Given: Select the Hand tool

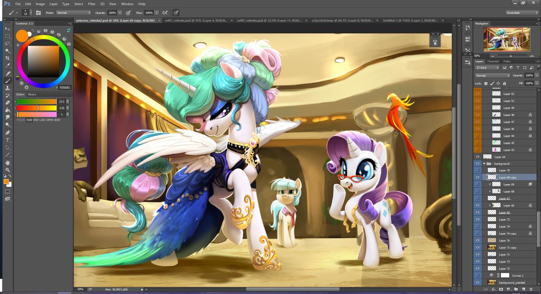Looking at the screenshot, I should [8, 162].
